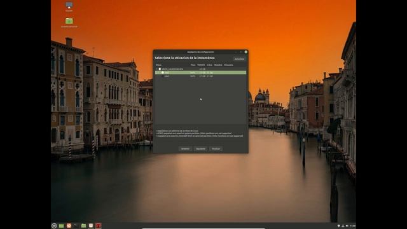
Task: Click the Anterior button
Action: [x=185, y=149]
